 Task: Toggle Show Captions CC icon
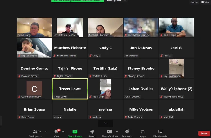click(110, 131)
